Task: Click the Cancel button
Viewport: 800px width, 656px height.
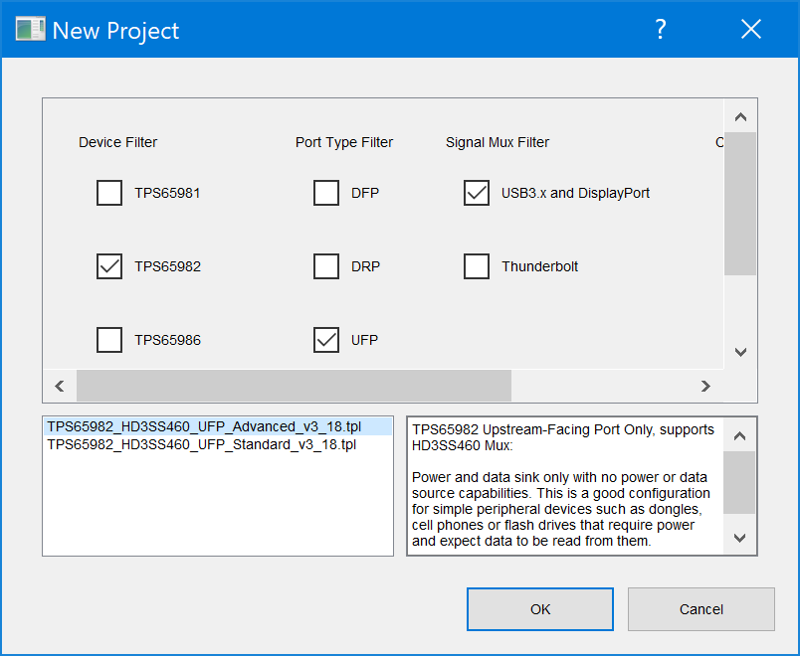Action: click(x=700, y=609)
